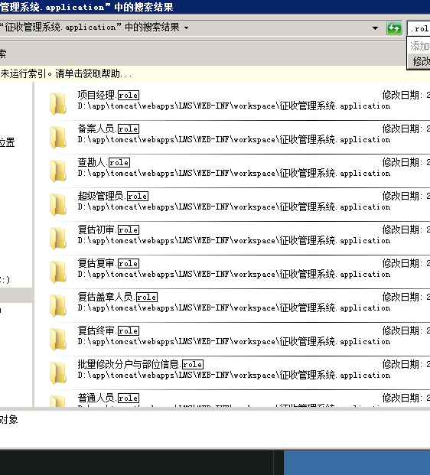Select the 备案人员.role folder icon
The width and height of the screenshot is (430, 475).
pyautogui.click(x=58, y=137)
